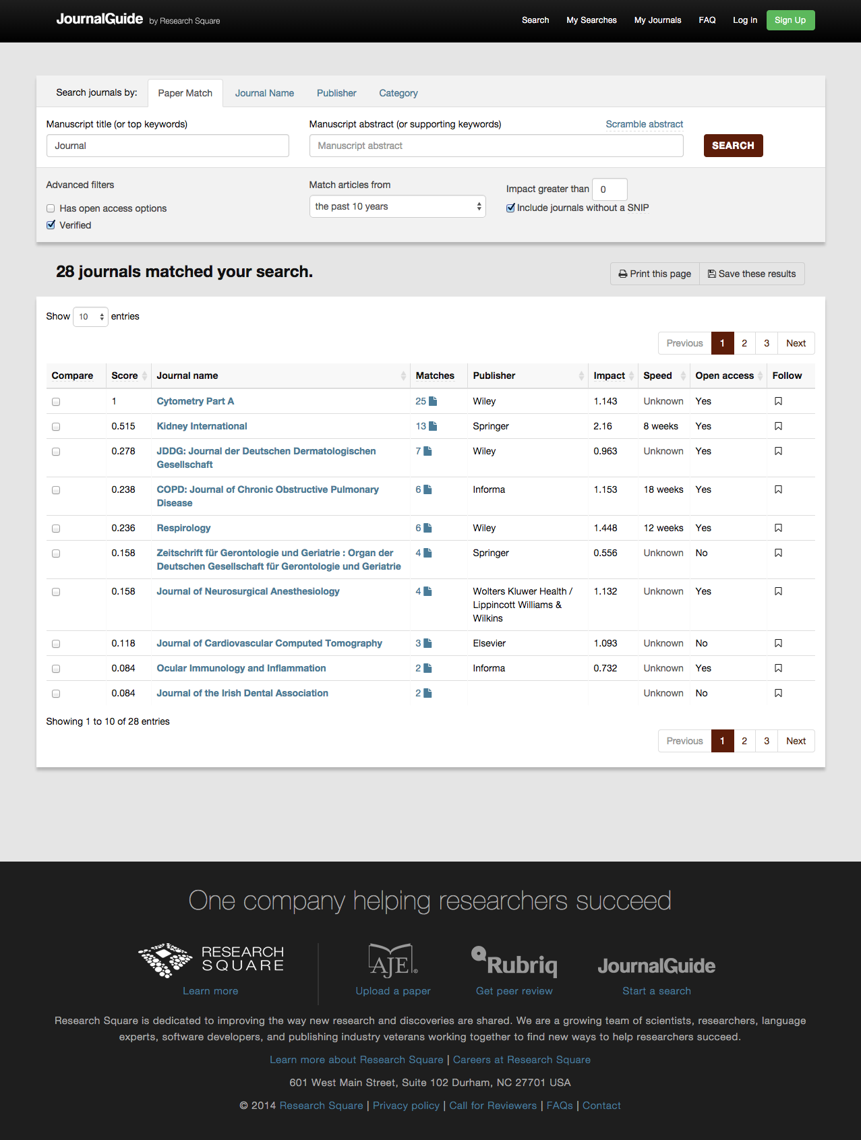Select COPD row compare checkbox
861x1140 pixels.
coord(56,490)
